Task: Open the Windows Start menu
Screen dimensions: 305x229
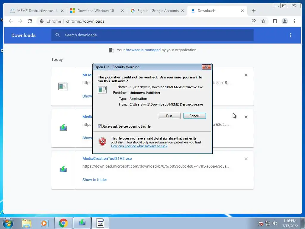Action: [8, 223]
